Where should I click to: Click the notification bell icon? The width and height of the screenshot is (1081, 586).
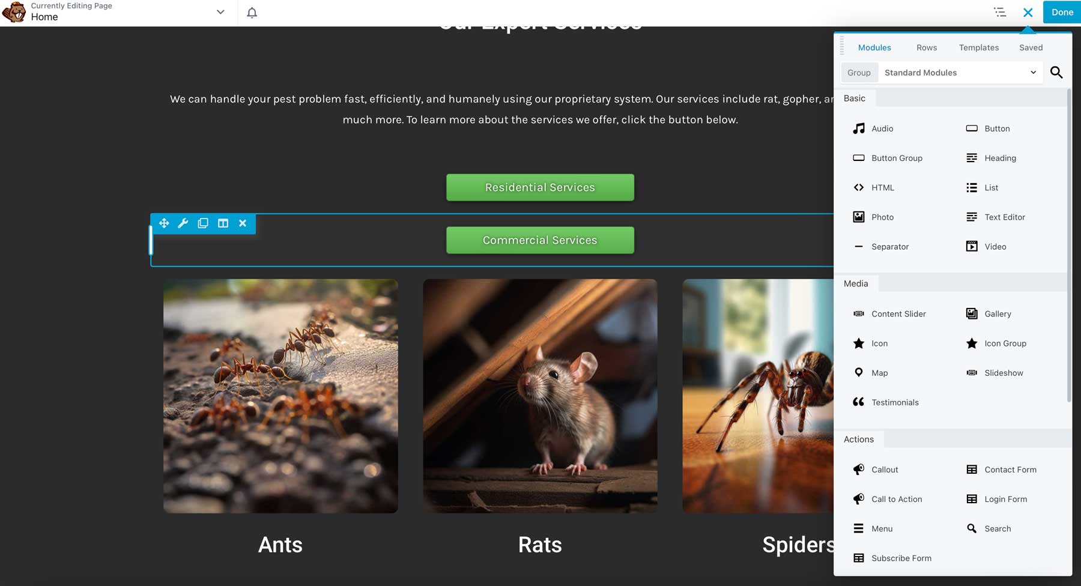tap(252, 12)
